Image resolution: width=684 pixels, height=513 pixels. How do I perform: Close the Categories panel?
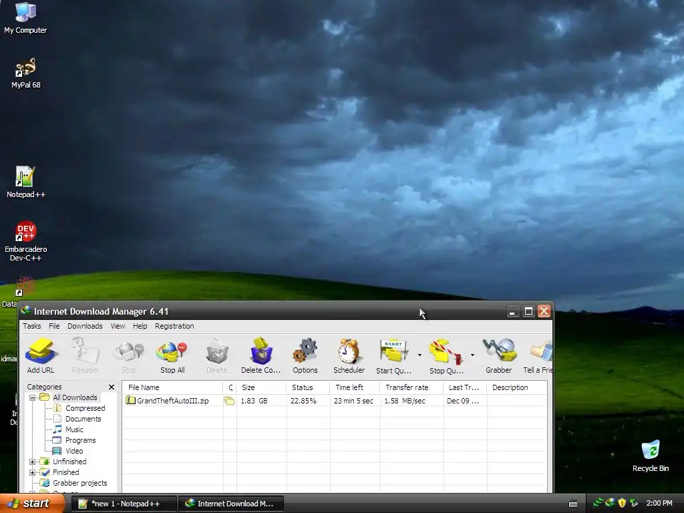point(112,387)
